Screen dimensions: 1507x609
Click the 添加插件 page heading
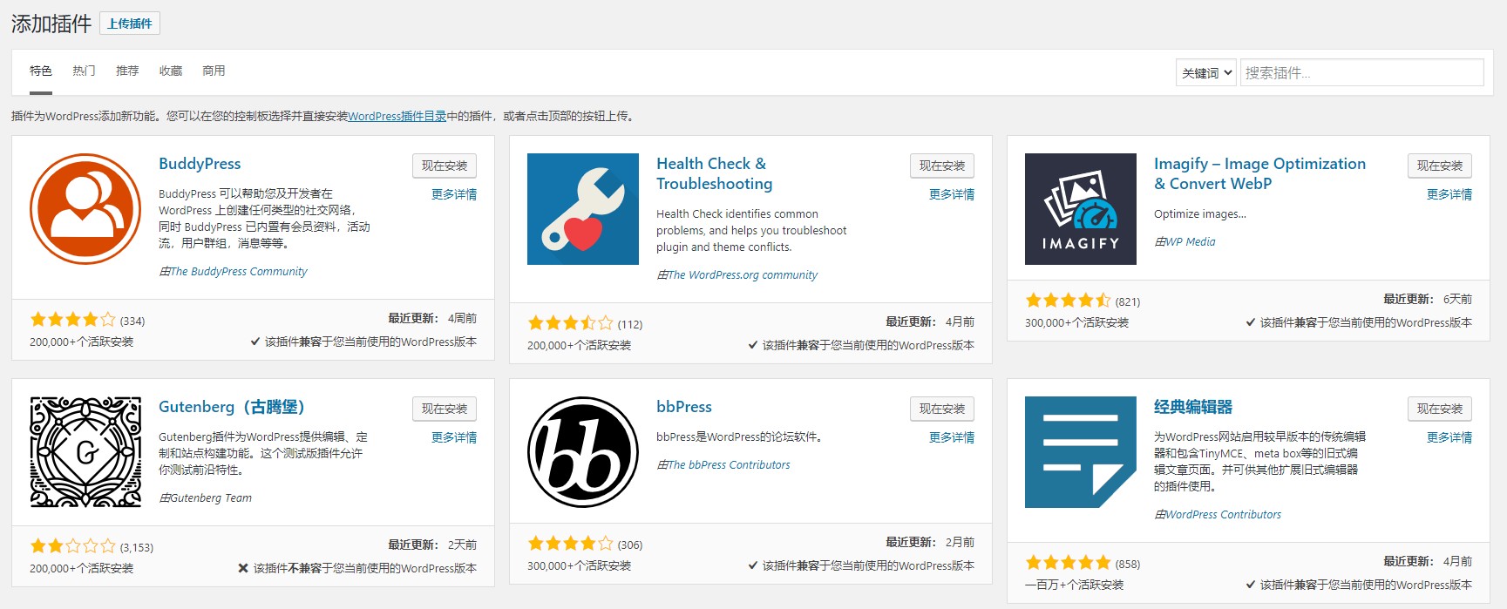click(51, 24)
